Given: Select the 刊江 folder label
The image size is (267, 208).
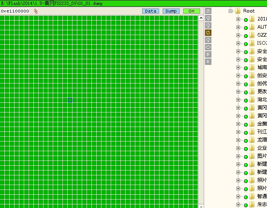Looking at the screenshot, I should tap(262, 132).
